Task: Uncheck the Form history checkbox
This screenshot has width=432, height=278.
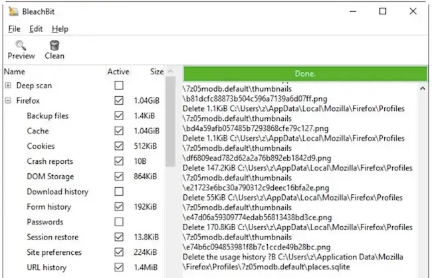Action: click(x=119, y=206)
